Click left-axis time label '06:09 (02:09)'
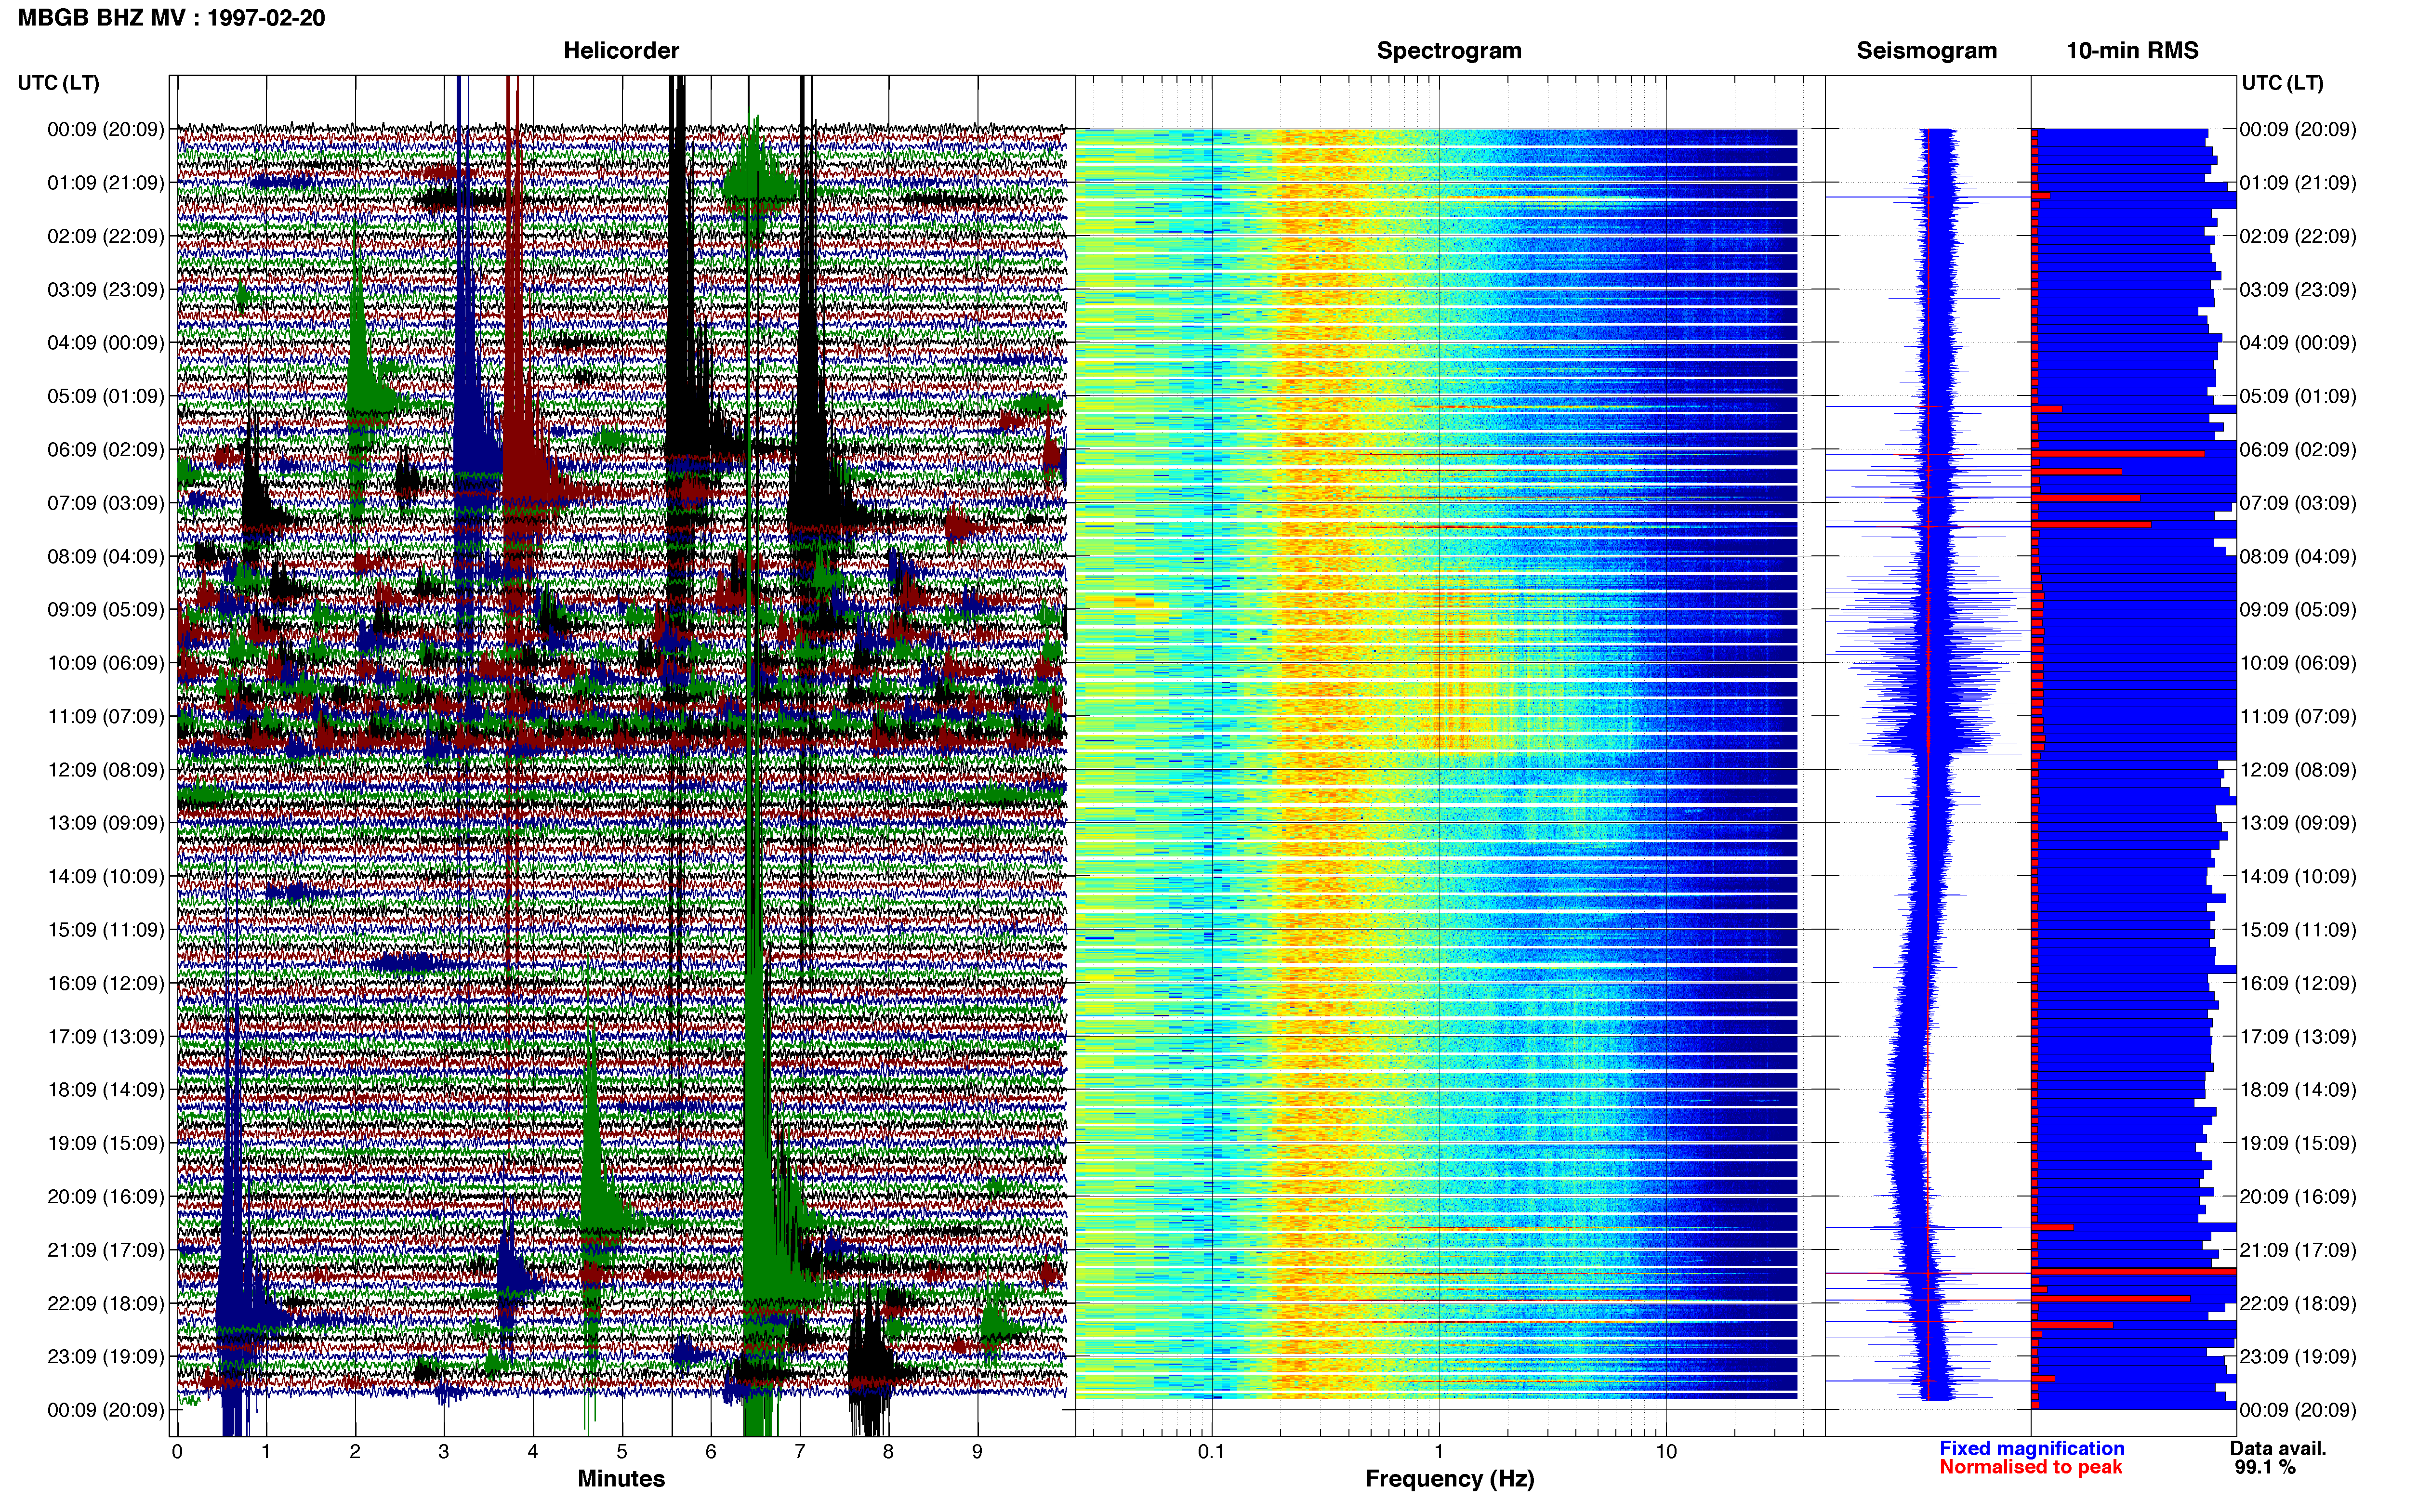The height and width of the screenshot is (1512, 2418). coord(106,450)
